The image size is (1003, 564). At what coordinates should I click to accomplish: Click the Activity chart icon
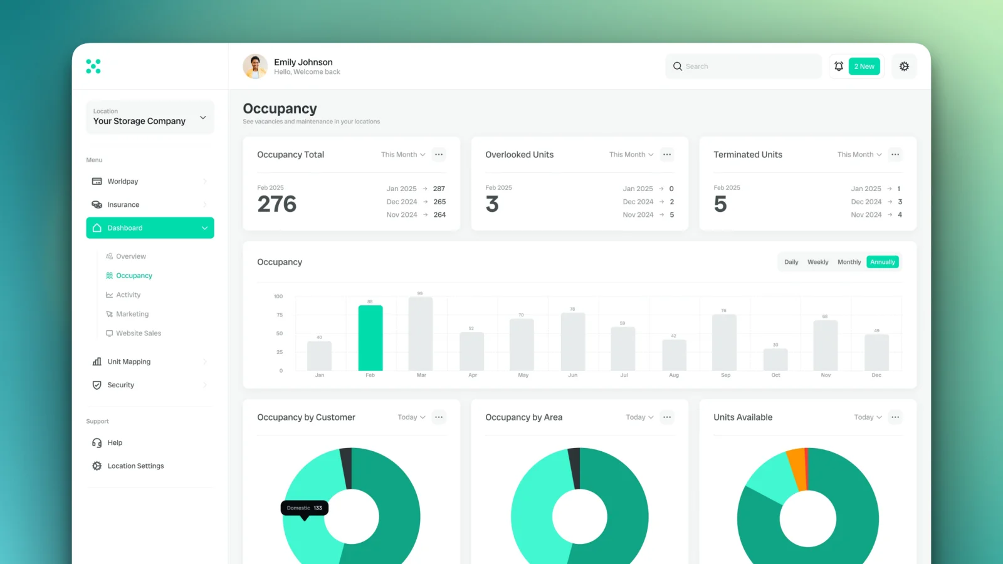[110, 295]
